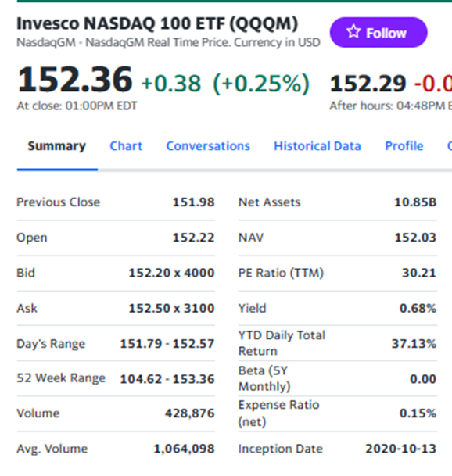Click the Previous Close value 151.98
Image resolution: width=452 pixels, height=476 pixels.
tap(193, 202)
